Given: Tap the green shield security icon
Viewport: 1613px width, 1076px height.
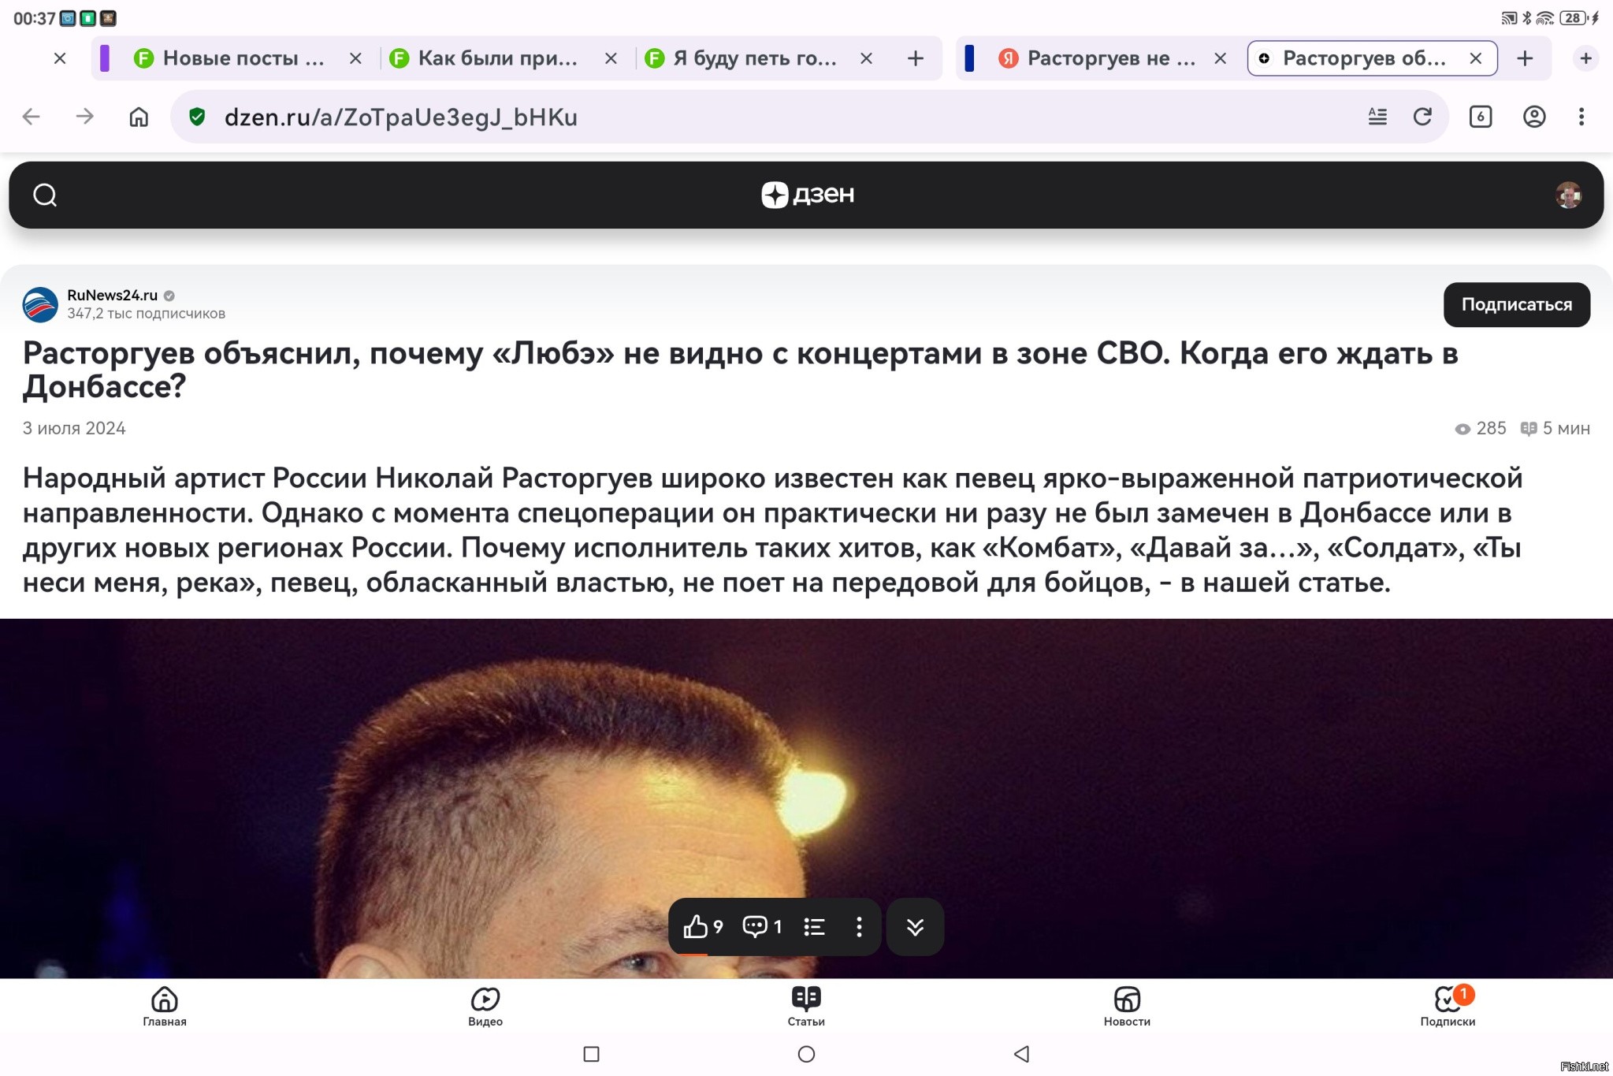Looking at the screenshot, I should [x=197, y=117].
